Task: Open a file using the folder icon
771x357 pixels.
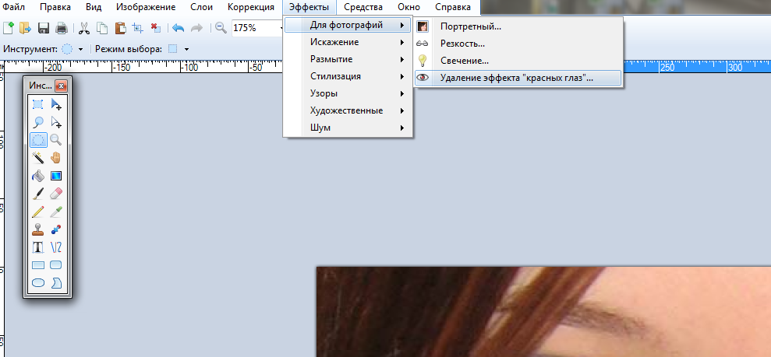Action: coord(25,28)
